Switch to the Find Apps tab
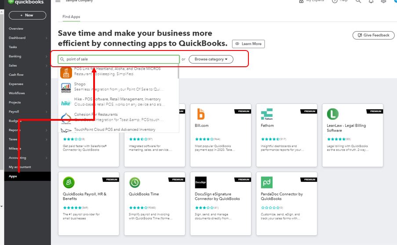 pyautogui.click(x=71, y=17)
